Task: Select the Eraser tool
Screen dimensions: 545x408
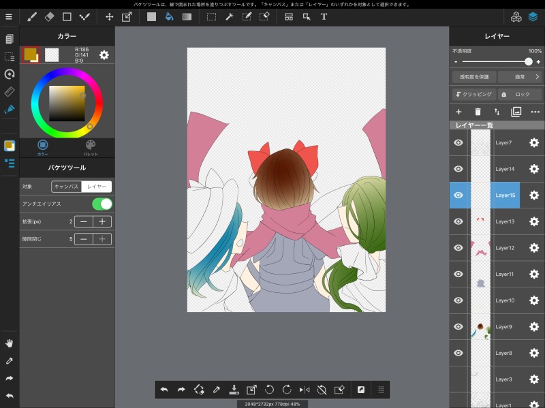Action: coord(50,16)
